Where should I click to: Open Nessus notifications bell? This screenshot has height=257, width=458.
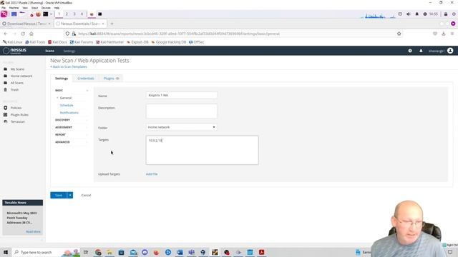coord(421,51)
